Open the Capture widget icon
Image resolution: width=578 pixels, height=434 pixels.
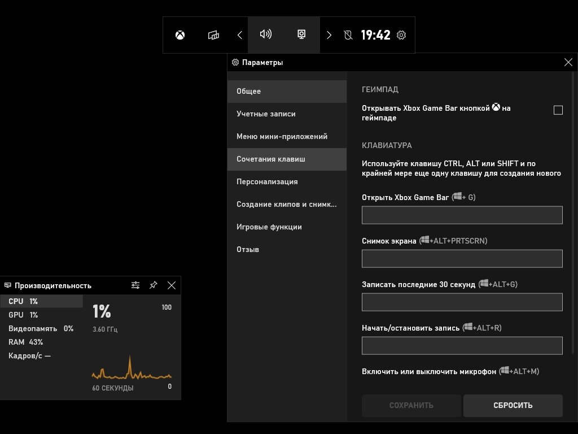301,34
